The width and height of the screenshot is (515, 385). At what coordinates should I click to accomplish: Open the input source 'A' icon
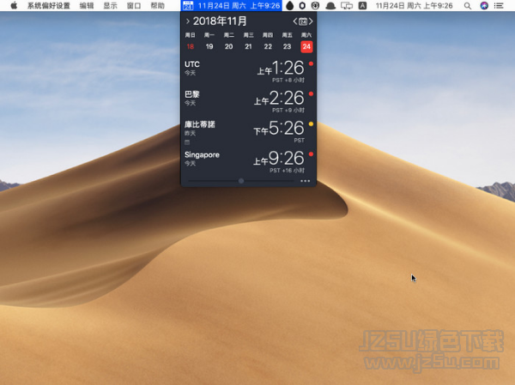pyautogui.click(x=362, y=6)
